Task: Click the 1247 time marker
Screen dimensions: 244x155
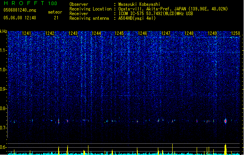Action: coord(166,33)
